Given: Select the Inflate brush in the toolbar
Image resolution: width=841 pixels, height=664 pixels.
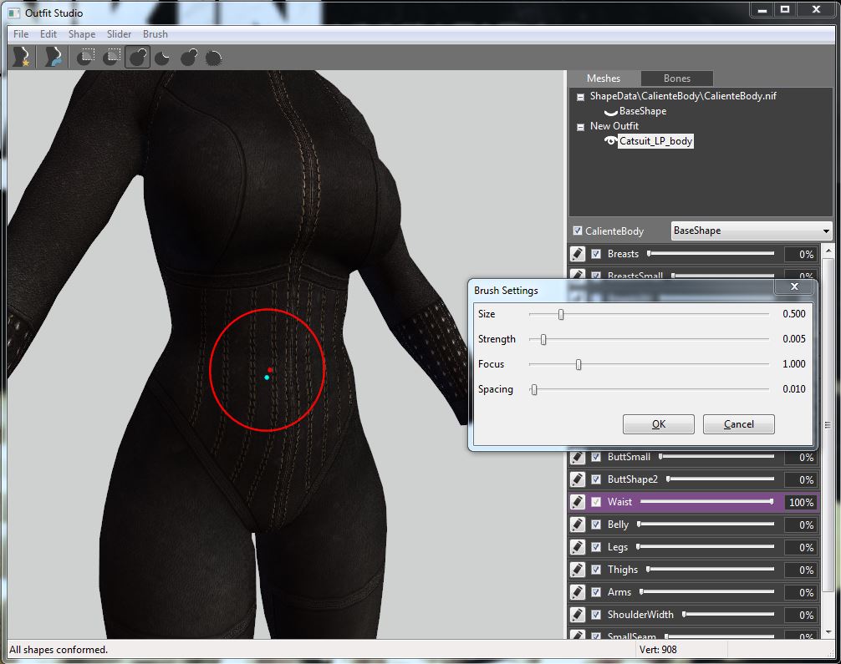Looking at the screenshot, I should point(138,57).
